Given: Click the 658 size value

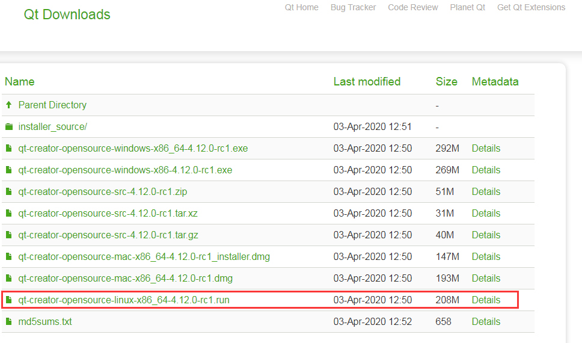Looking at the screenshot, I should (443, 321).
